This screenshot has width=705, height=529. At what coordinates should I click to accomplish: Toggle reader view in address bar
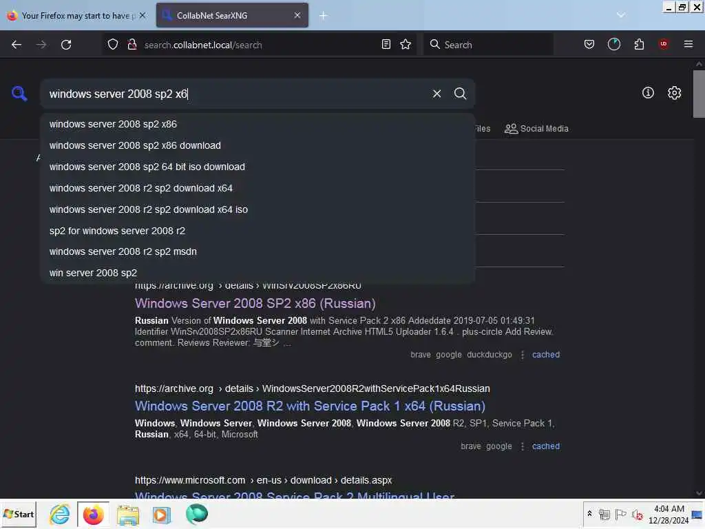click(x=386, y=44)
